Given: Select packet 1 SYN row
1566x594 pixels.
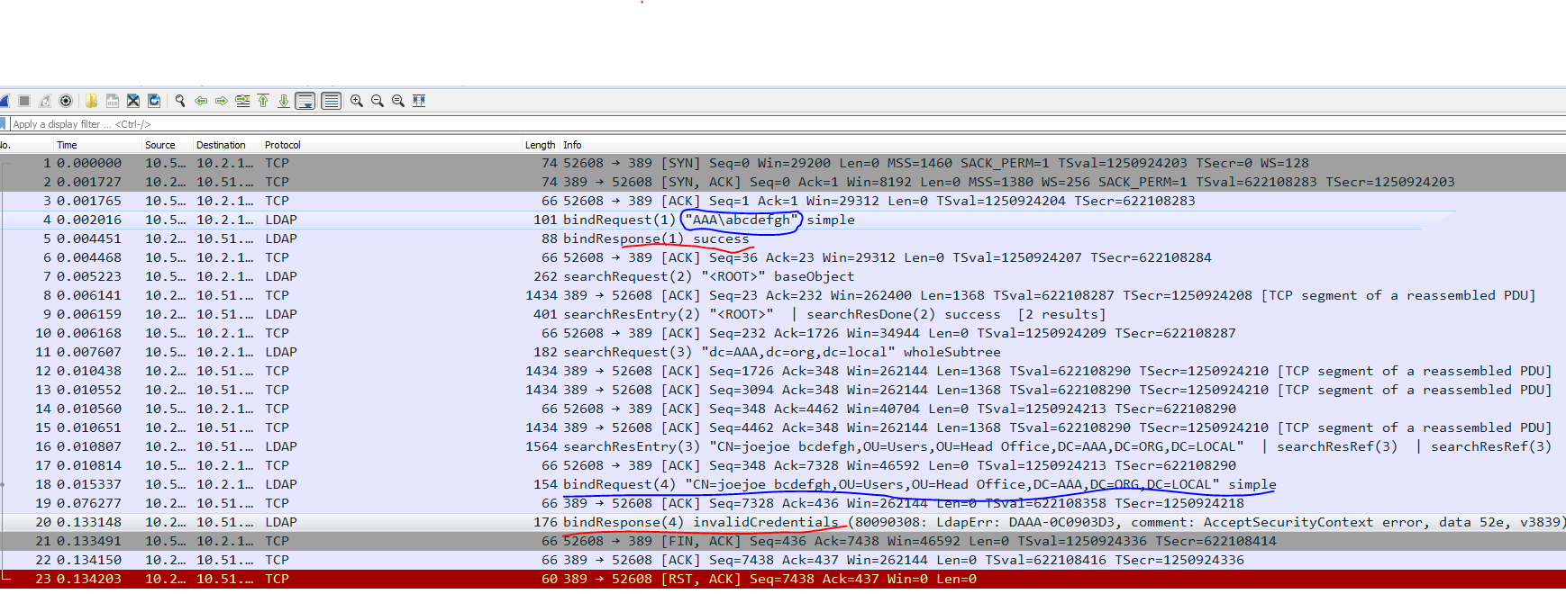Looking at the screenshot, I should tap(783, 163).
